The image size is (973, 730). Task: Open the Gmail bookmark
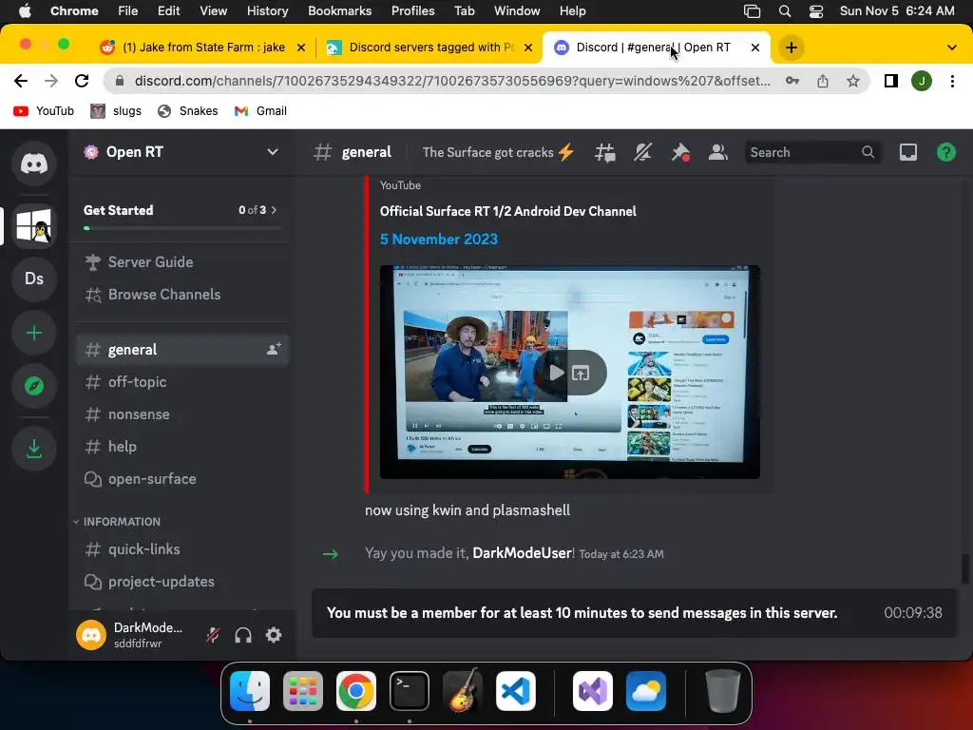(x=260, y=111)
